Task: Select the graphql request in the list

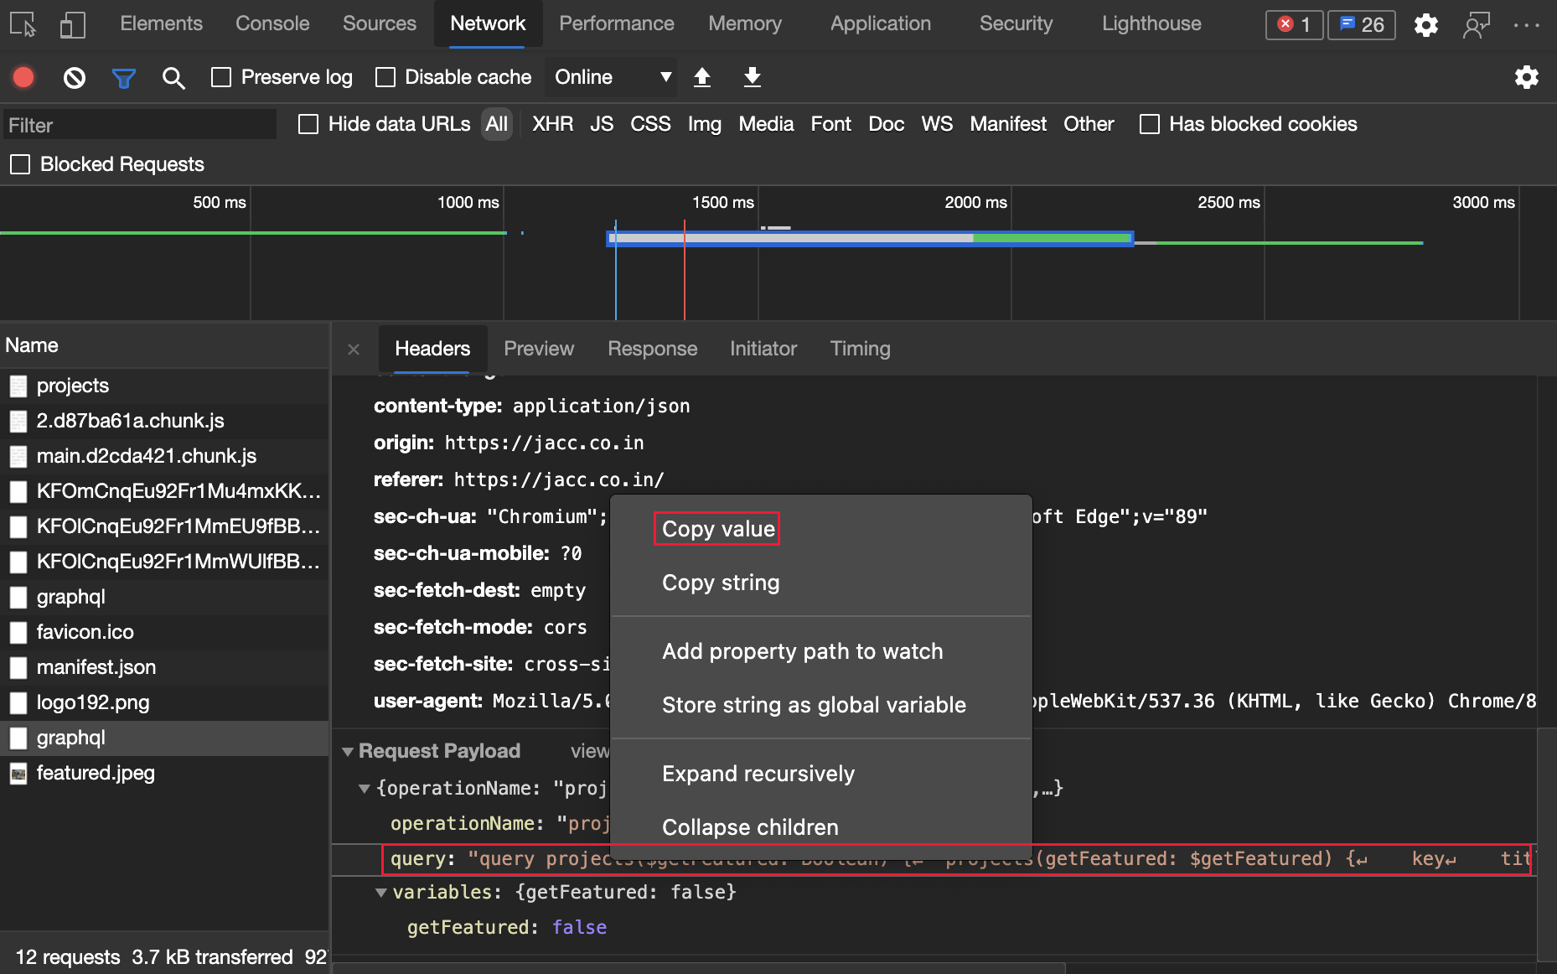Action: 70,597
